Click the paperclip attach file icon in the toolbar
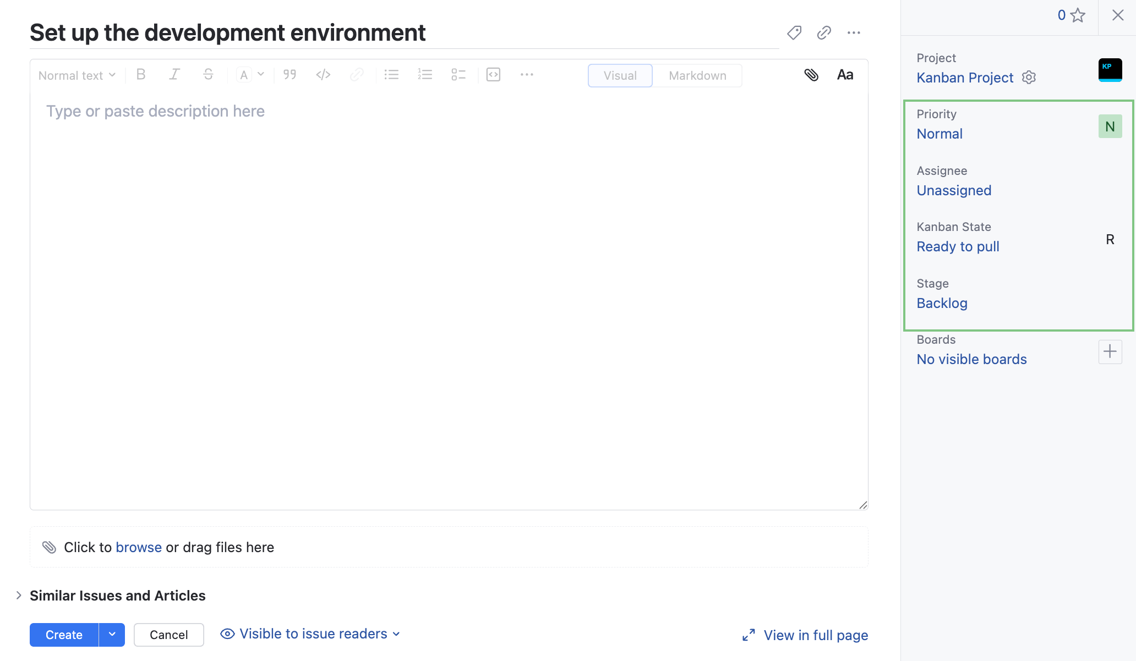The width and height of the screenshot is (1136, 661). 811,75
